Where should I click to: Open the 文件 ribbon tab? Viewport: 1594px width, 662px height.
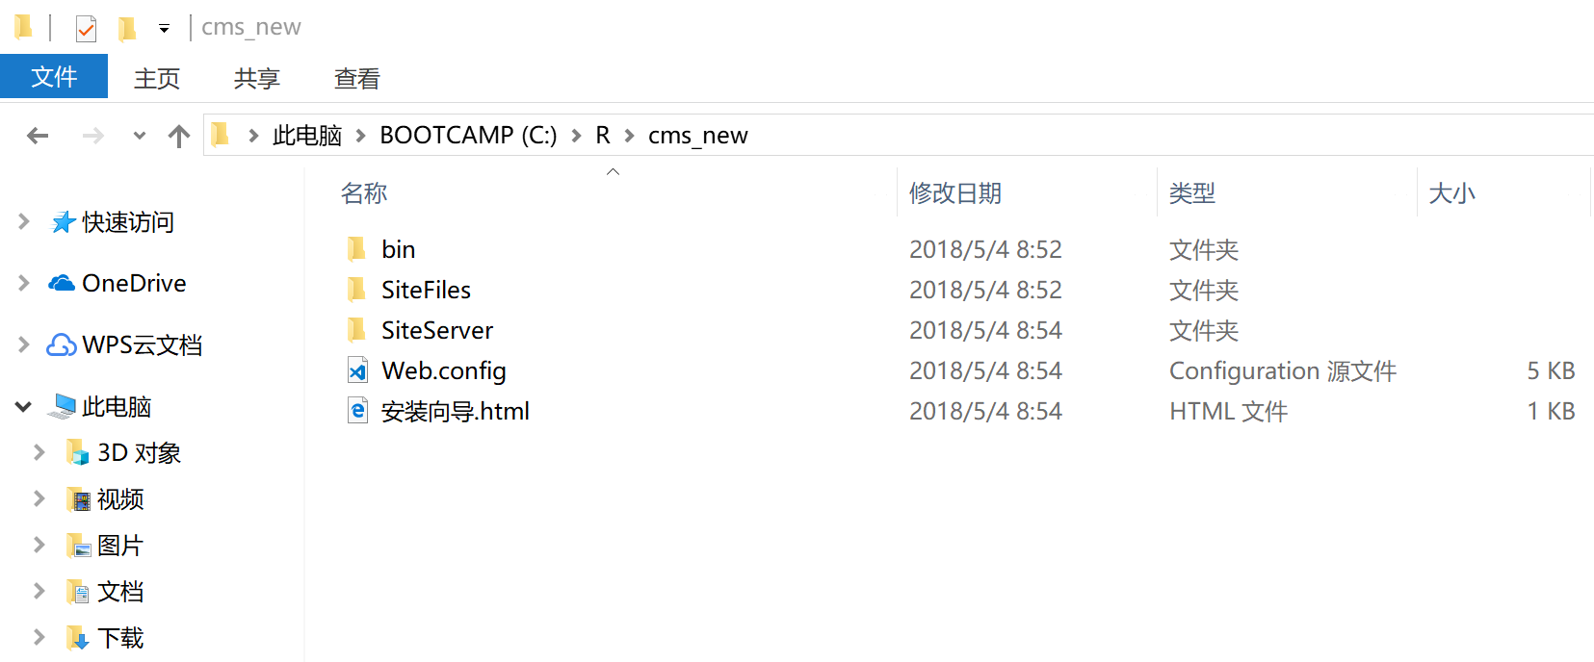(54, 77)
